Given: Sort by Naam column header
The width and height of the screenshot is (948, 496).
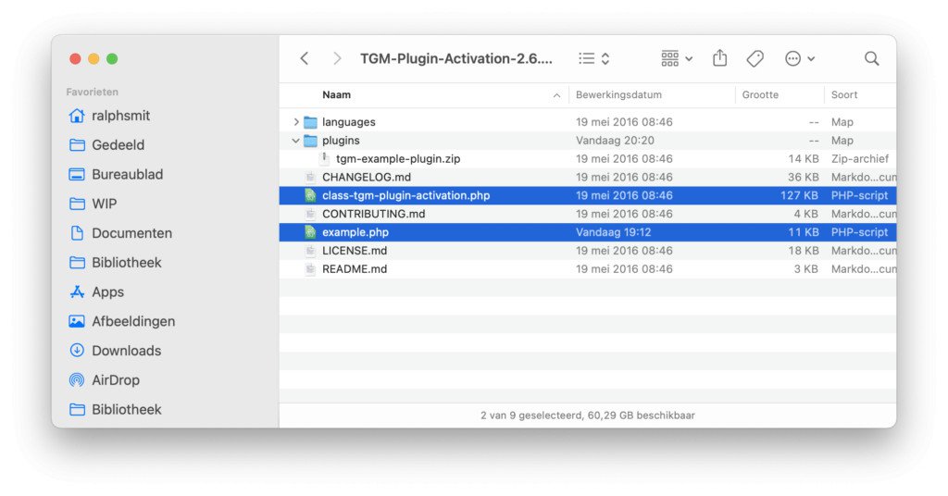Looking at the screenshot, I should pyautogui.click(x=336, y=94).
